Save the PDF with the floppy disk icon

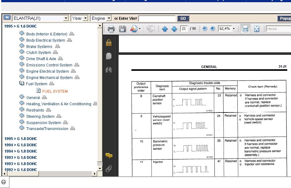122,29
